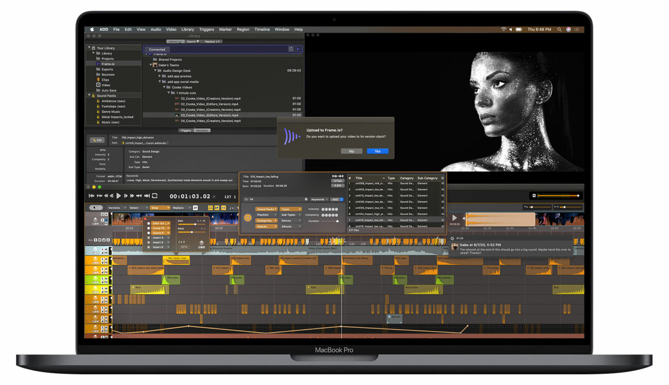Close the inserts popup with red dot
Screen dimensions: 669x385
(x=145, y=219)
